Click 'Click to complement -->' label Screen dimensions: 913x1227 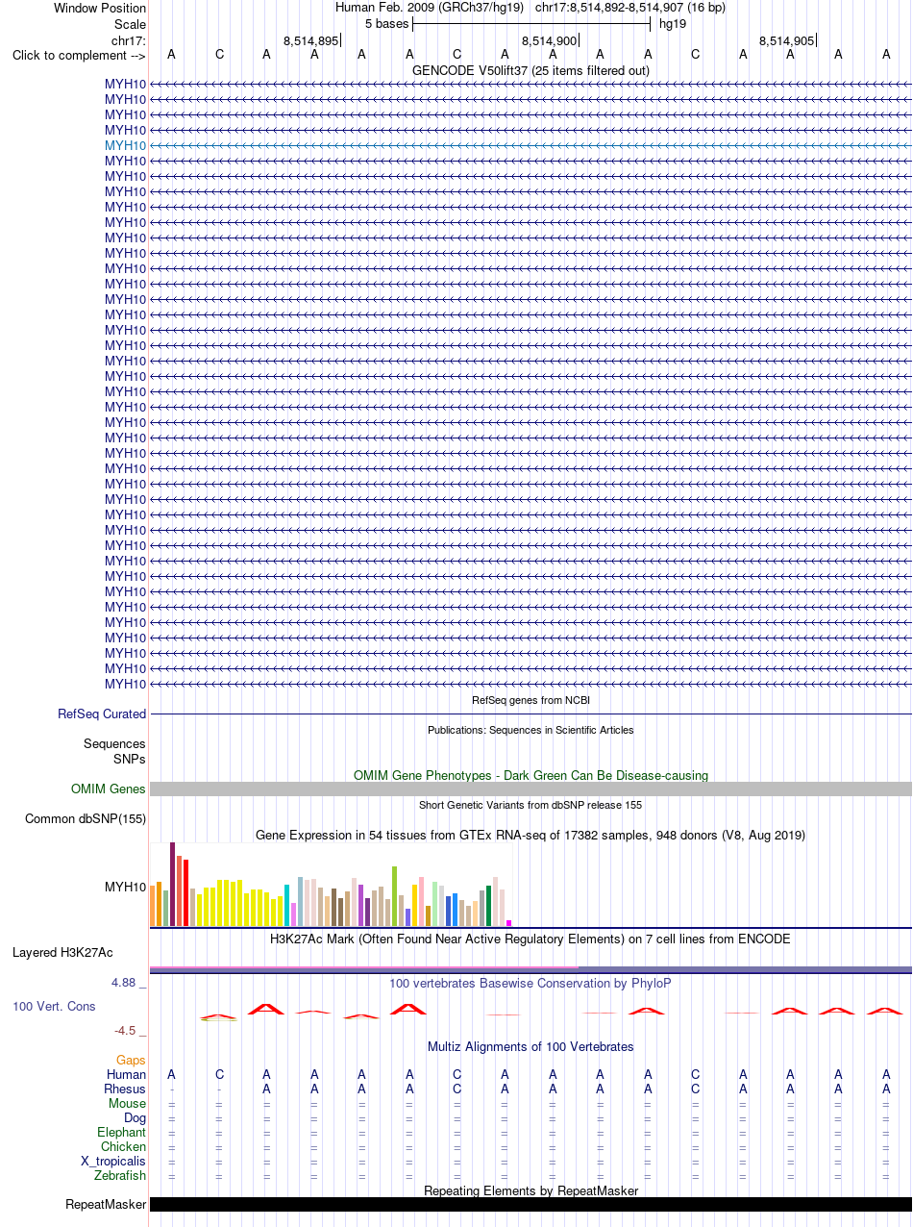coord(79,55)
